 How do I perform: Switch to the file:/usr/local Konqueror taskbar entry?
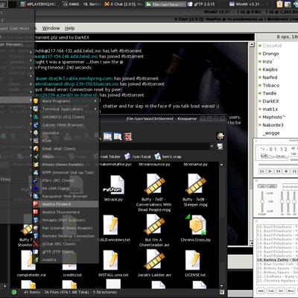point(165,4)
